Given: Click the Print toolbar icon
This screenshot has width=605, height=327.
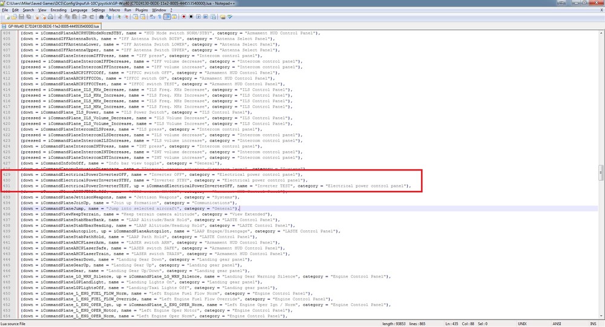Looking at the screenshot, I should pyautogui.click(x=51, y=17).
